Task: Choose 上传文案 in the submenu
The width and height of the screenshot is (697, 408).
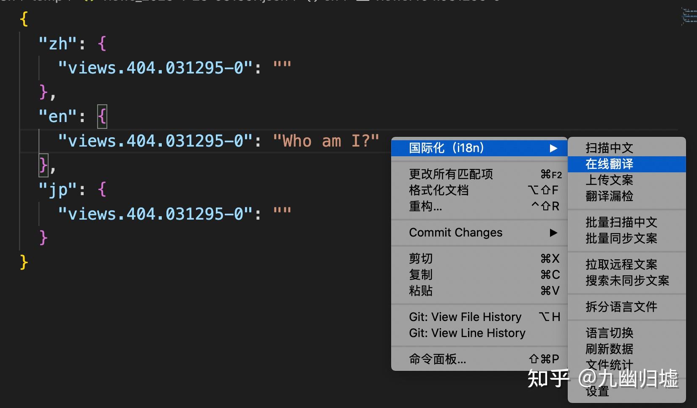Action: [x=609, y=180]
